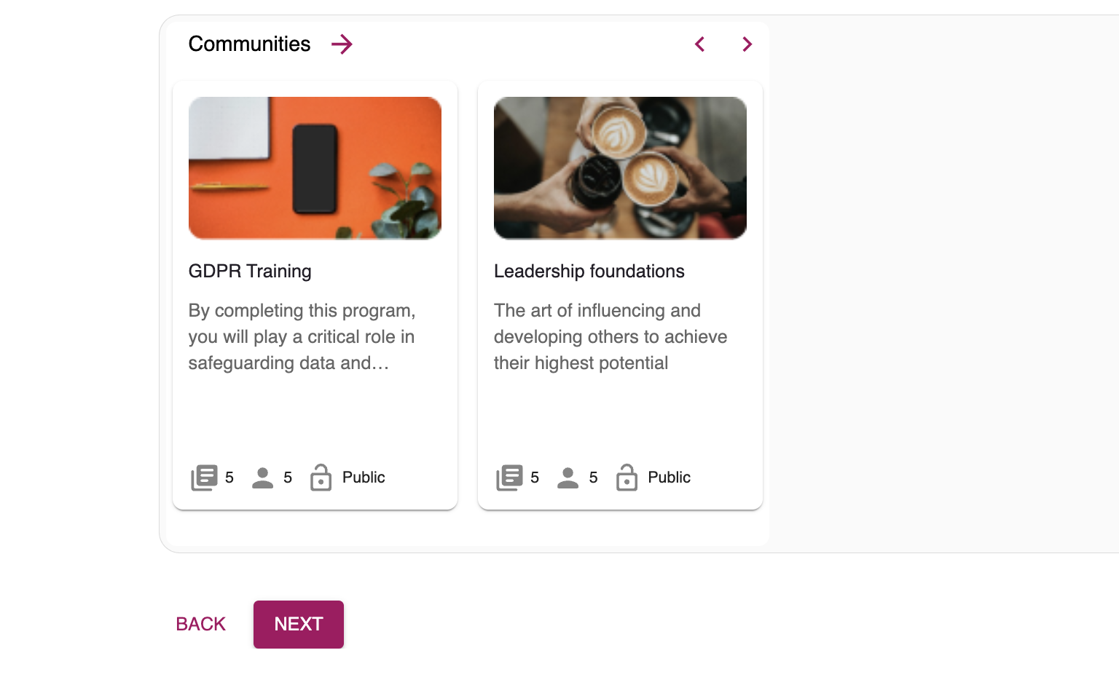
Task: Go back using the BACK button
Action: [x=201, y=625]
